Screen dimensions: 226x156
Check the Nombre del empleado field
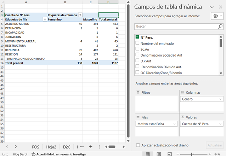[x=137, y=43]
